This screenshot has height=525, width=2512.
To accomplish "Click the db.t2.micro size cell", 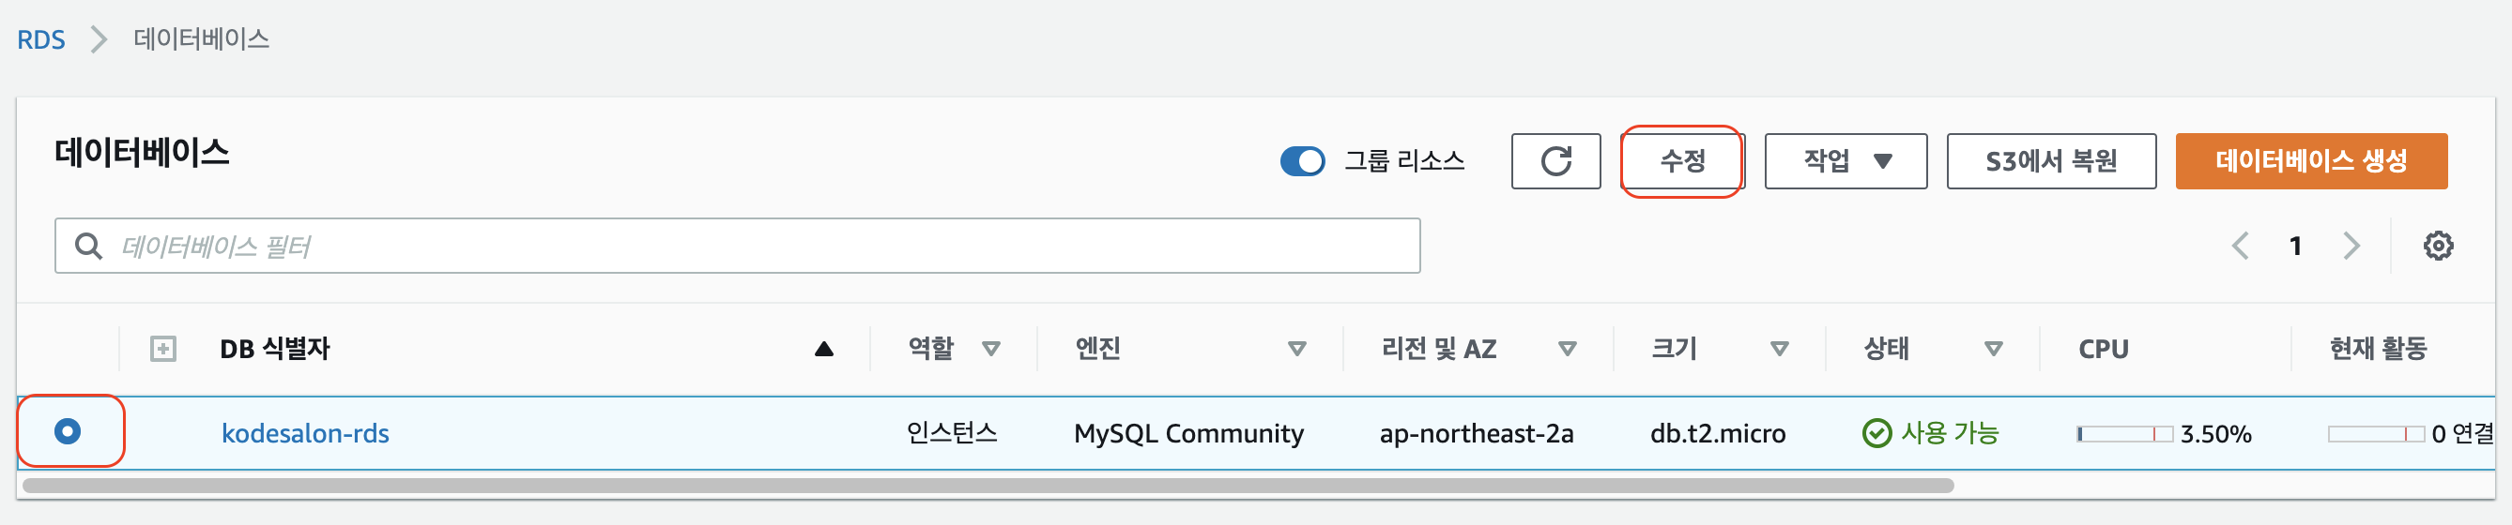I will click(x=1717, y=433).
